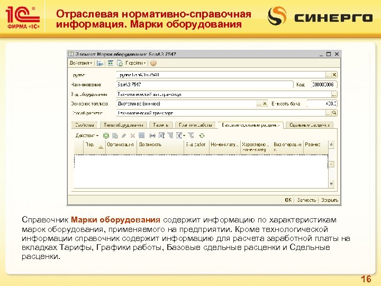This screenshot has height=286, width=381.
Task: Click the reread toolbar icon
Action: (x=111, y=63)
